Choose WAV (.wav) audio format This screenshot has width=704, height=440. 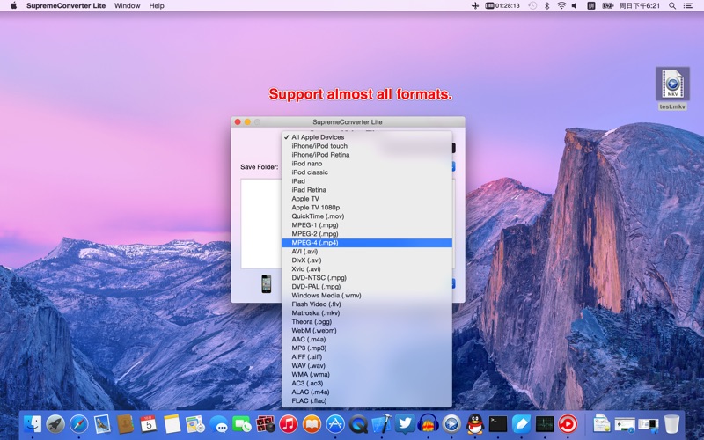pos(366,366)
